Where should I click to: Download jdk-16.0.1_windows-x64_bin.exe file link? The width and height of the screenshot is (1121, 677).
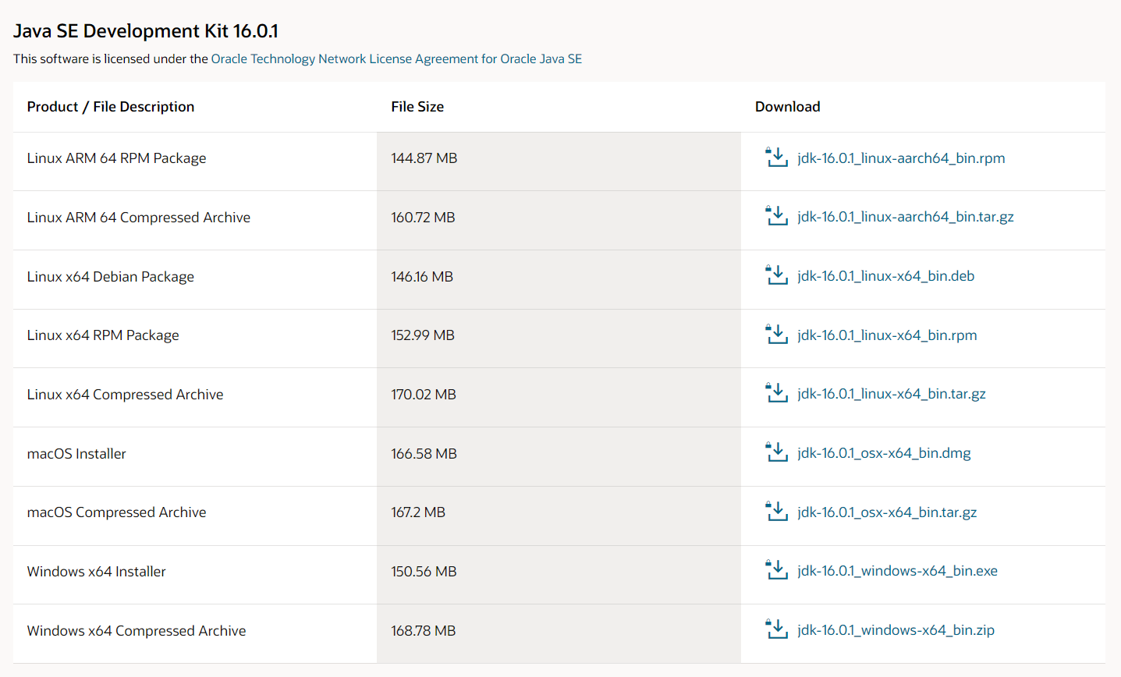tap(897, 571)
